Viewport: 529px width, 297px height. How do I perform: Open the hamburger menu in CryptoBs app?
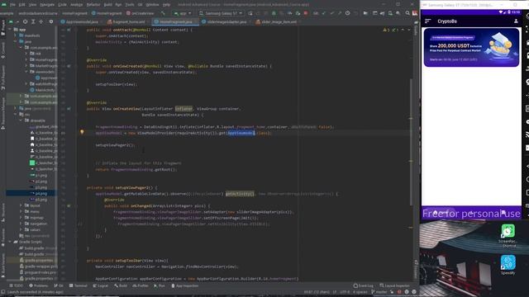click(x=428, y=21)
